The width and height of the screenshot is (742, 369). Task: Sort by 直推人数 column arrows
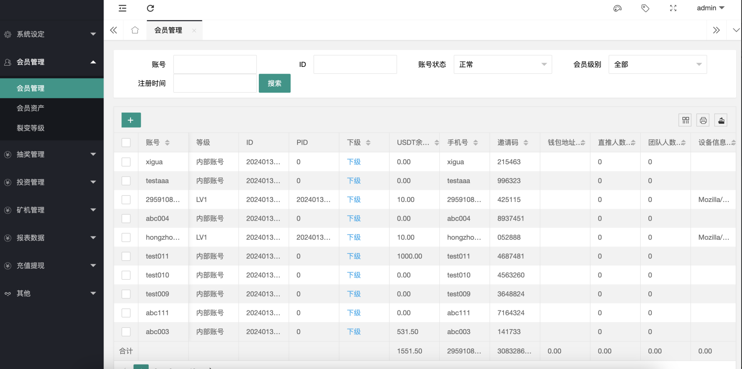click(x=633, y=143)
